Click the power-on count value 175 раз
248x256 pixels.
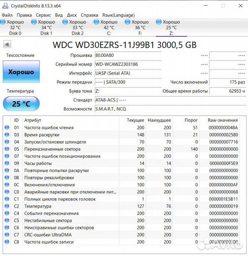(x=228, y=82)
